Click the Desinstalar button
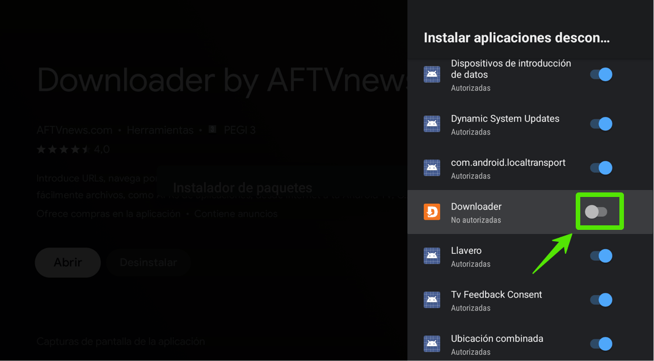This screenshot has width=654, height=361. coord(149,262)
